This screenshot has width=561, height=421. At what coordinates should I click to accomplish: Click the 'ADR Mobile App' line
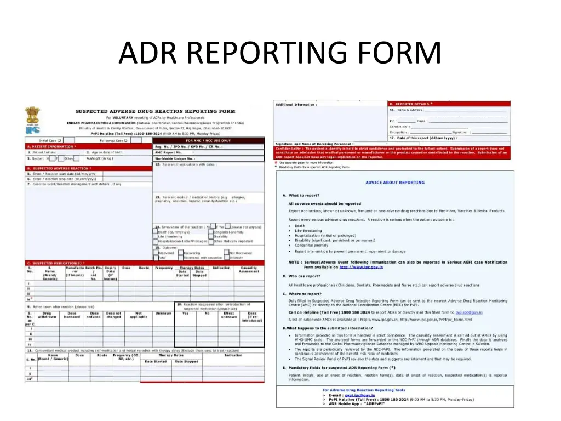click(x=357, y=404)
